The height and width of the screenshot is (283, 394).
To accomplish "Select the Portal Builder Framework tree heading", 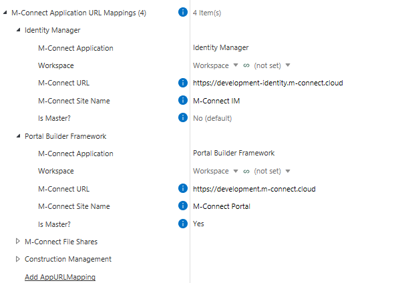I will (65, 136).
